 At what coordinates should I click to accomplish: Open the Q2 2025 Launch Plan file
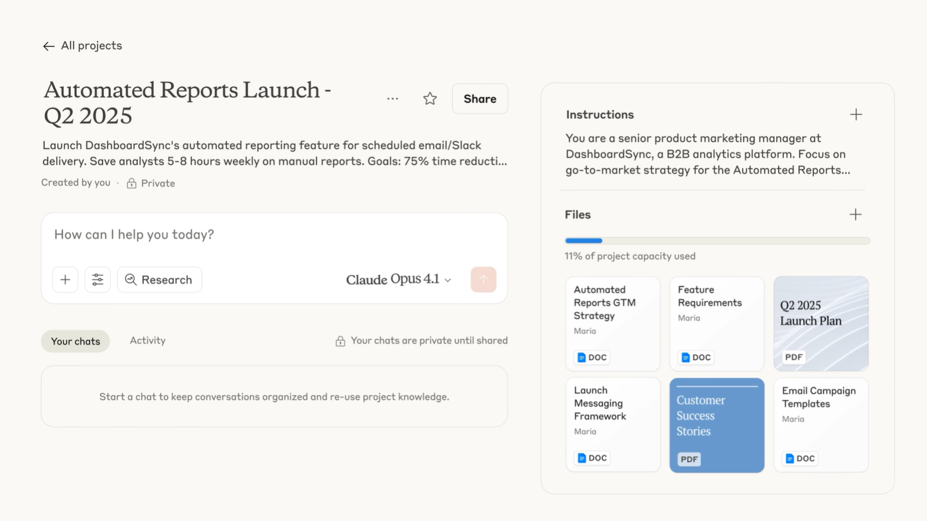821,324
